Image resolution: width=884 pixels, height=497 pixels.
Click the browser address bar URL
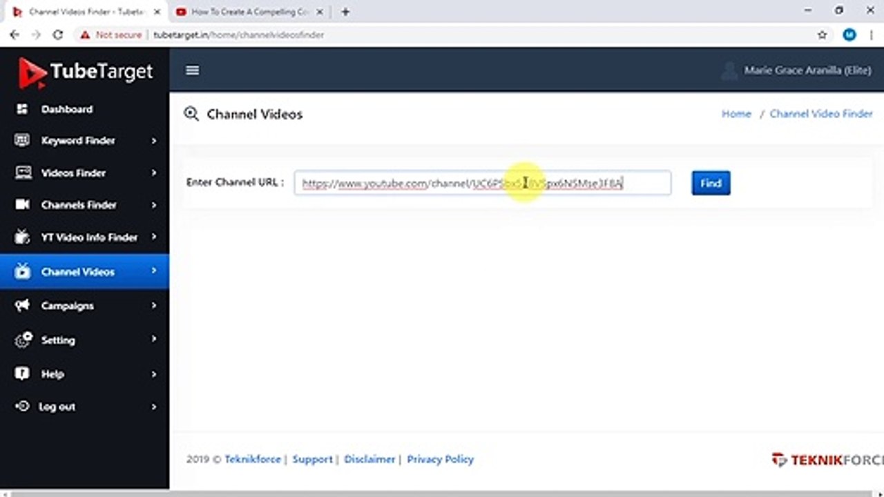click(239, 35)
